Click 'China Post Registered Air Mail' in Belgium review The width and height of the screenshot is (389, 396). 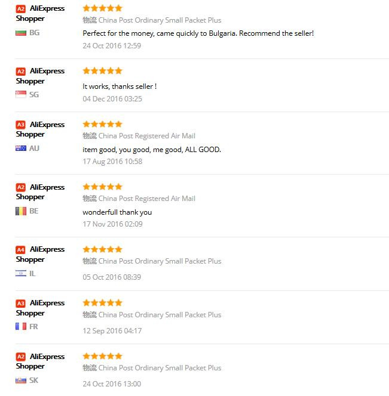click(x=147, y=199)
